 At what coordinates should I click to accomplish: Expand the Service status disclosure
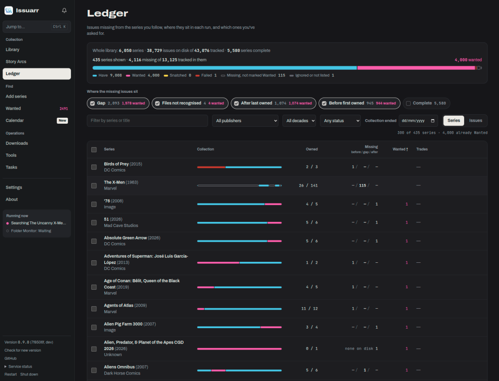tap(18, 367)
